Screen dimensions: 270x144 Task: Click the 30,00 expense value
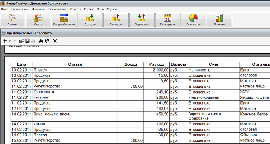[163, 135]
